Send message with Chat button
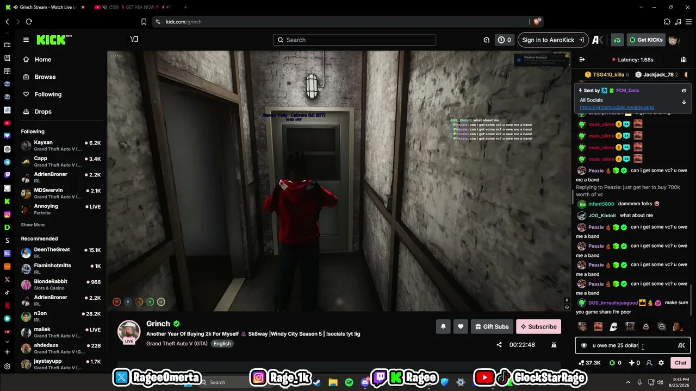 pos(681,363)
